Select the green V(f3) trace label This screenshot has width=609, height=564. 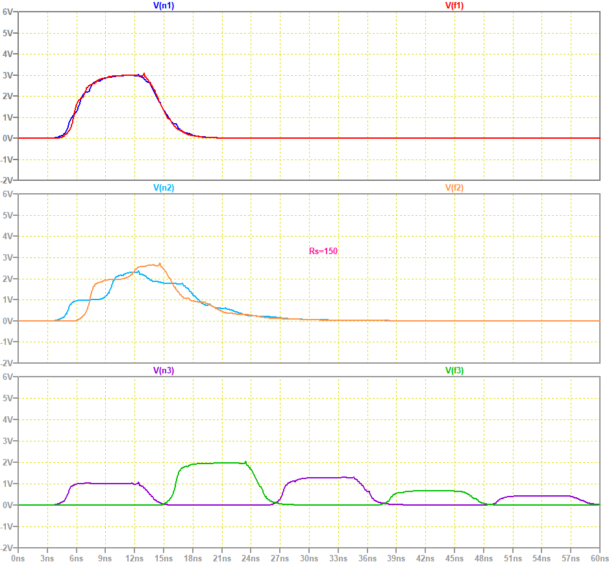click(454, 371)
